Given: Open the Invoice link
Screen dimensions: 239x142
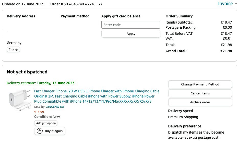Looking at the screenshot, I should pyautogui.click(x=225, y=4).
